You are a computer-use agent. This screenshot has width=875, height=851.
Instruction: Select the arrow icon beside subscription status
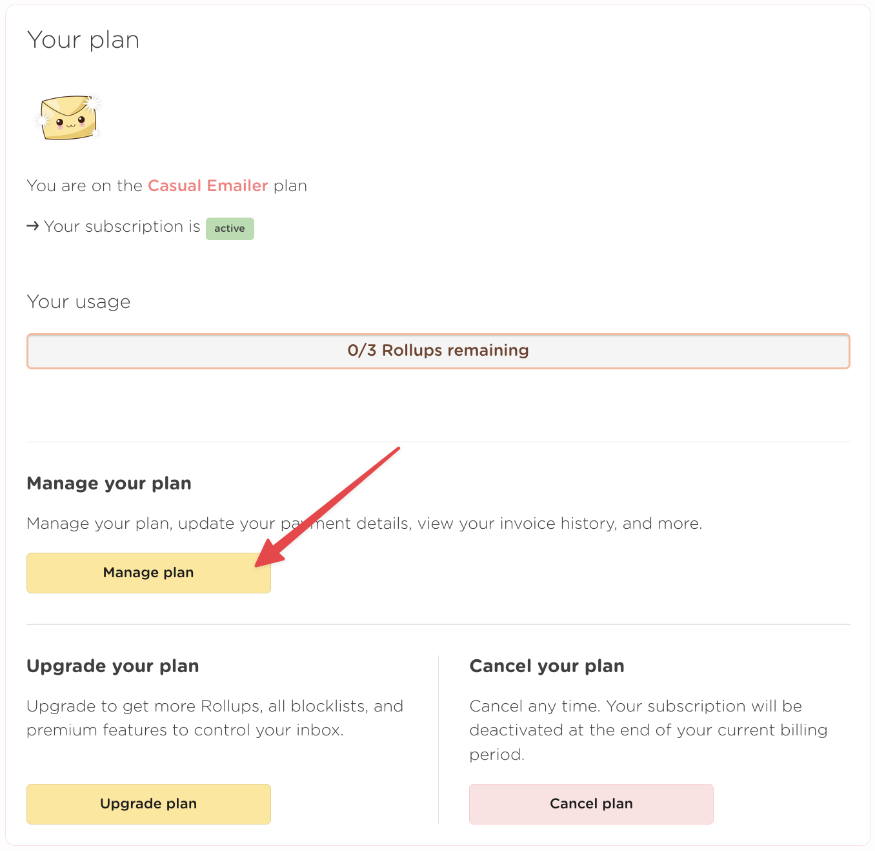tap(32, 226)
